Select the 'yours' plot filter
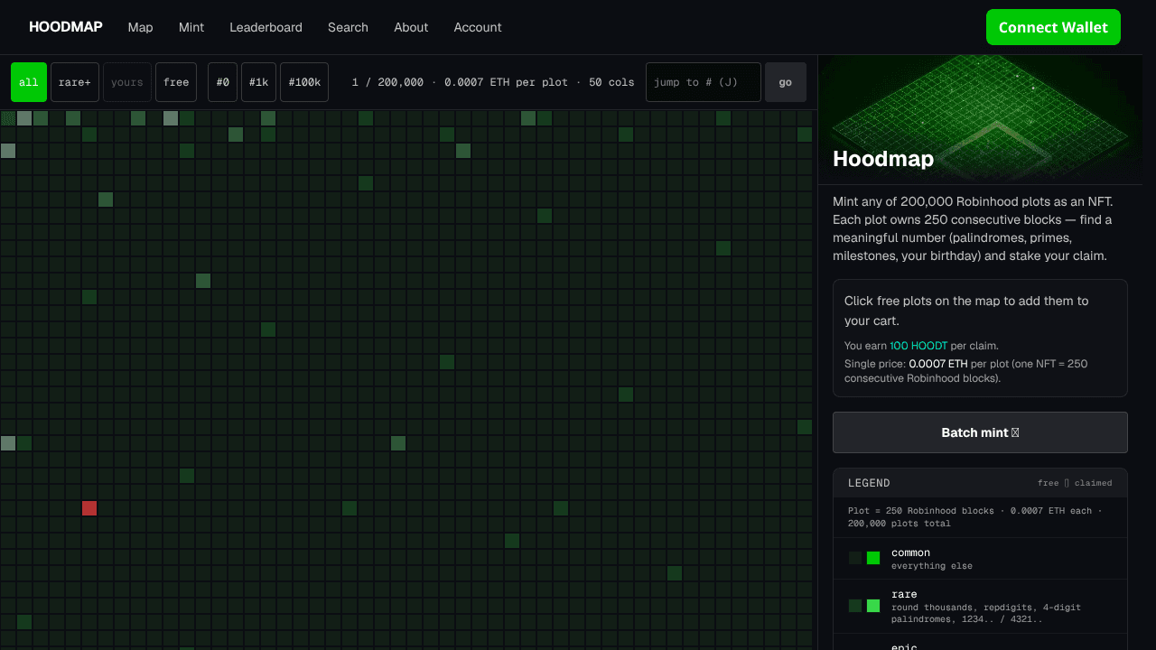The image size is (1156, 650). coord(127,82)
